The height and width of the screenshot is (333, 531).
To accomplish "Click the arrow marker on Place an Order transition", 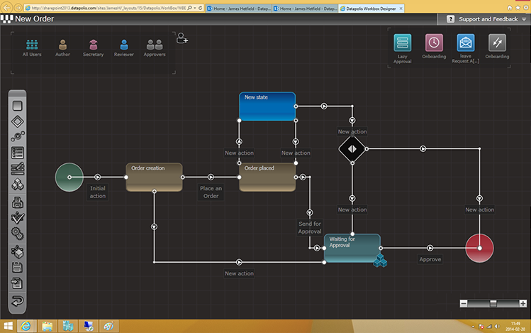I will click(211, 177).
